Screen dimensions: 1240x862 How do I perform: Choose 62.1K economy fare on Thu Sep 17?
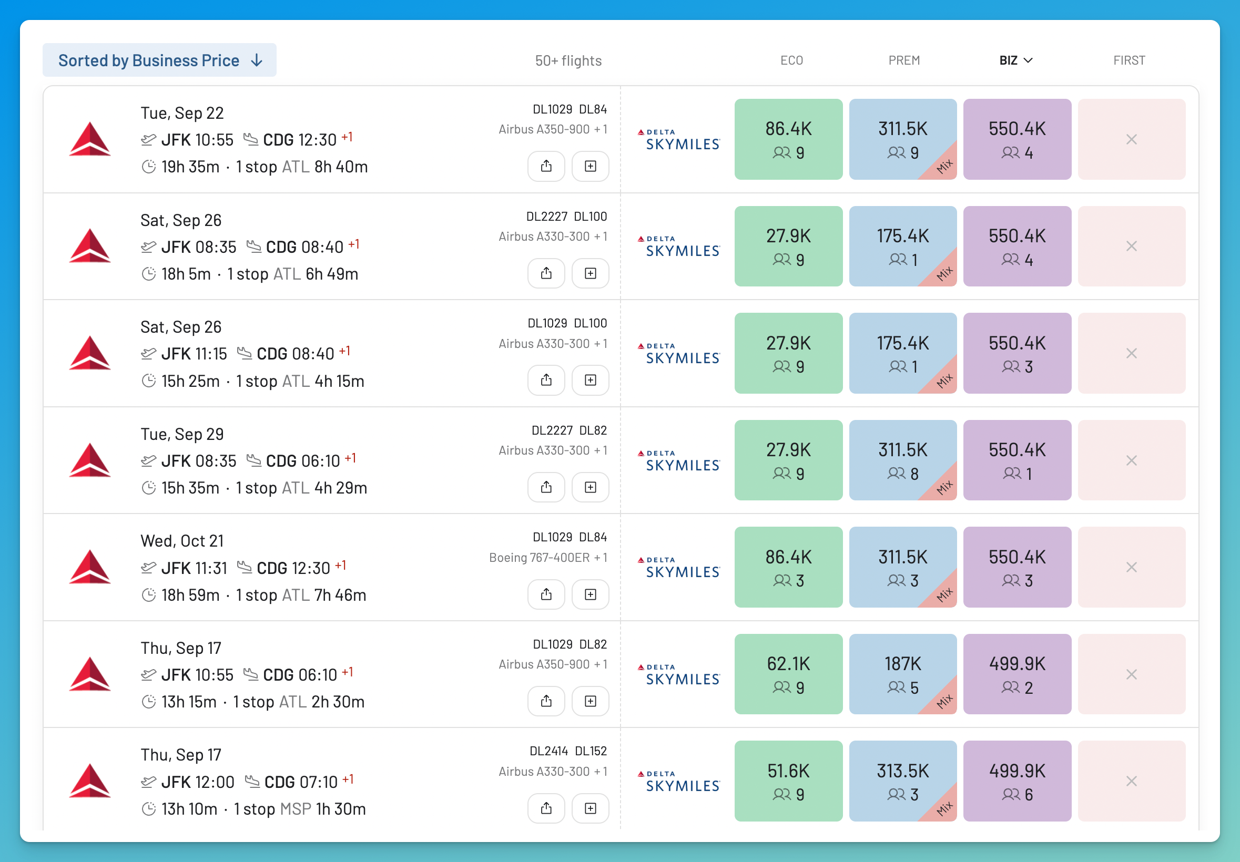click(x=788, y=674)
